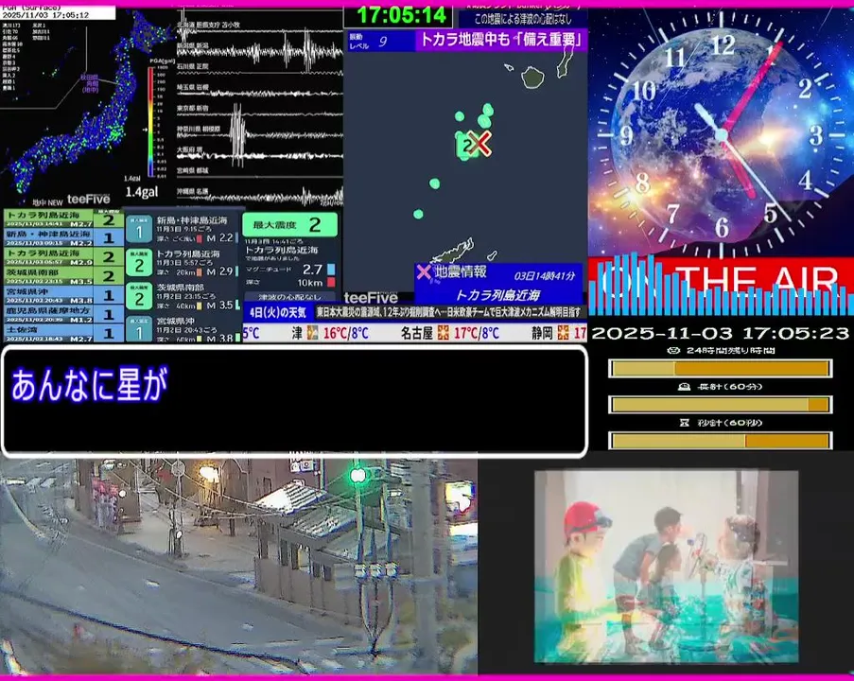Click the red X epicenter marker on the map
The height and width of the screenshot is (681, 854).
click(479, 143)
